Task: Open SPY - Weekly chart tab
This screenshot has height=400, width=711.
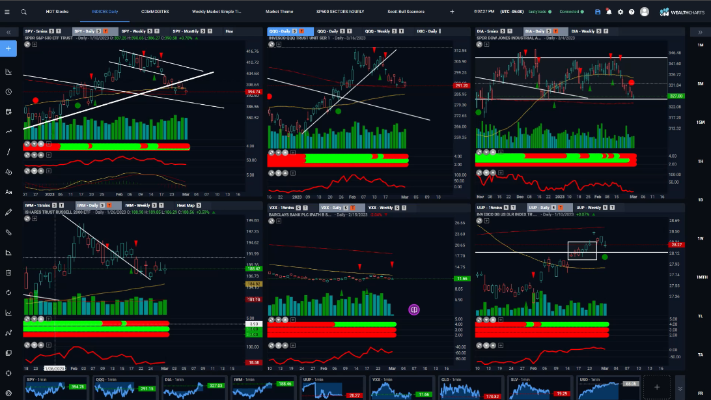Action: click(x=133, y=31)
